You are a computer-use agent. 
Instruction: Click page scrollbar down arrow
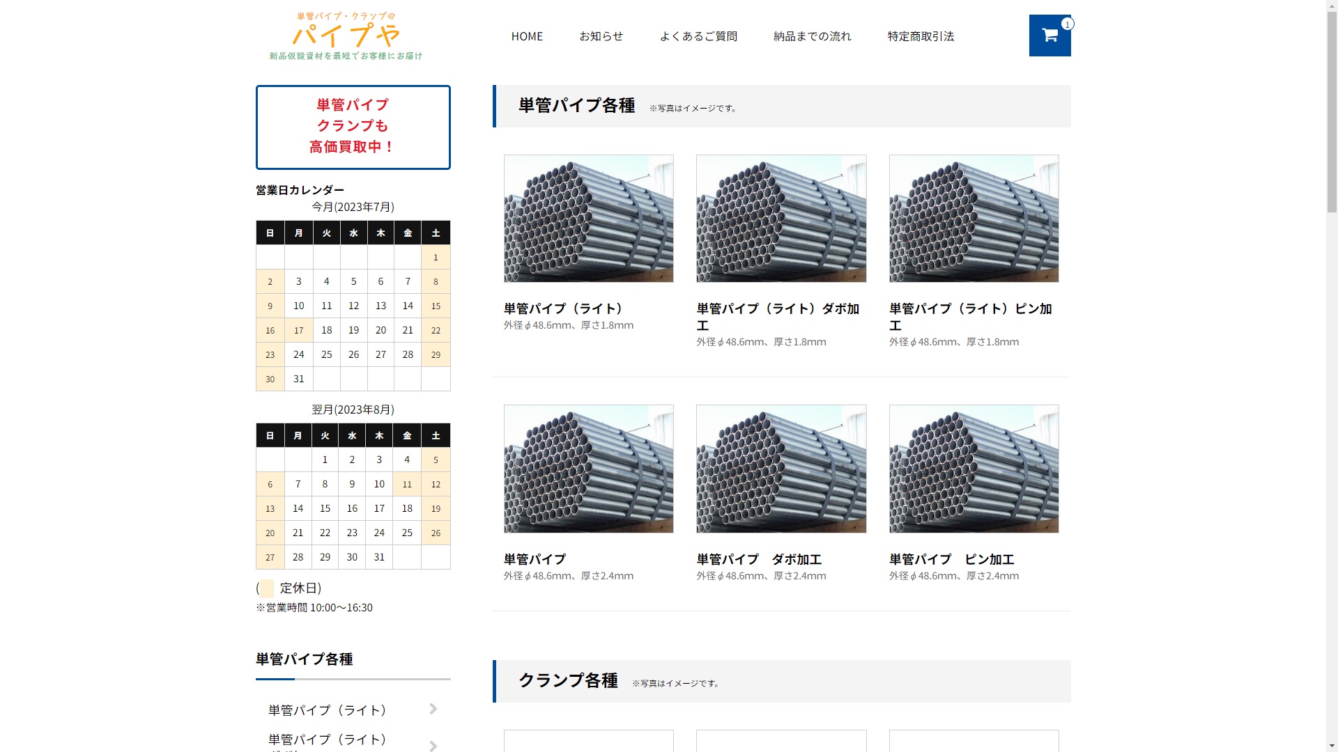coord(1331,746)
